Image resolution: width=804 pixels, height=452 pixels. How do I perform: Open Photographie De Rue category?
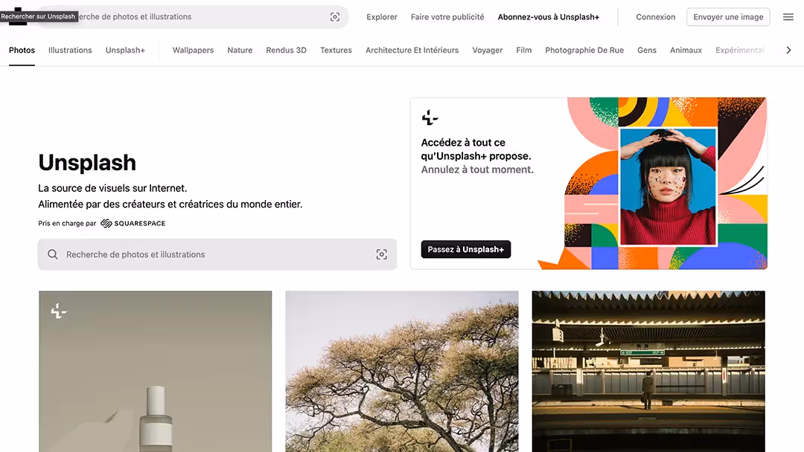click(584, 50)
